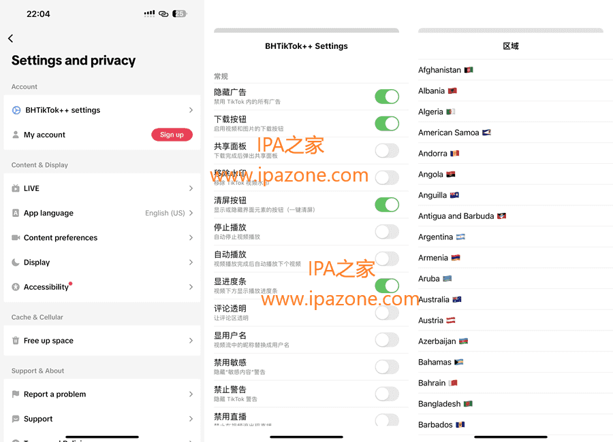Open the Display menu row
Image resolution: width=613 pixels, height=442 pixels.
[102, 262]
